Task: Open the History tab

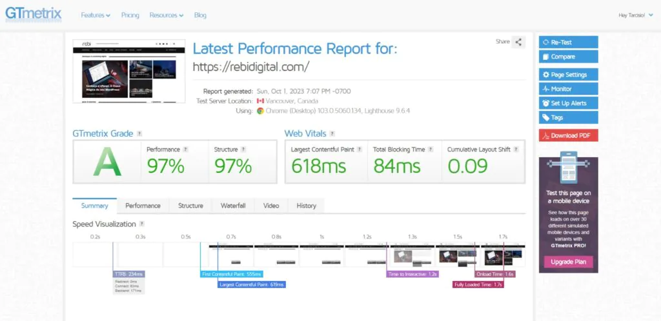Action: (x=306, y=206)
